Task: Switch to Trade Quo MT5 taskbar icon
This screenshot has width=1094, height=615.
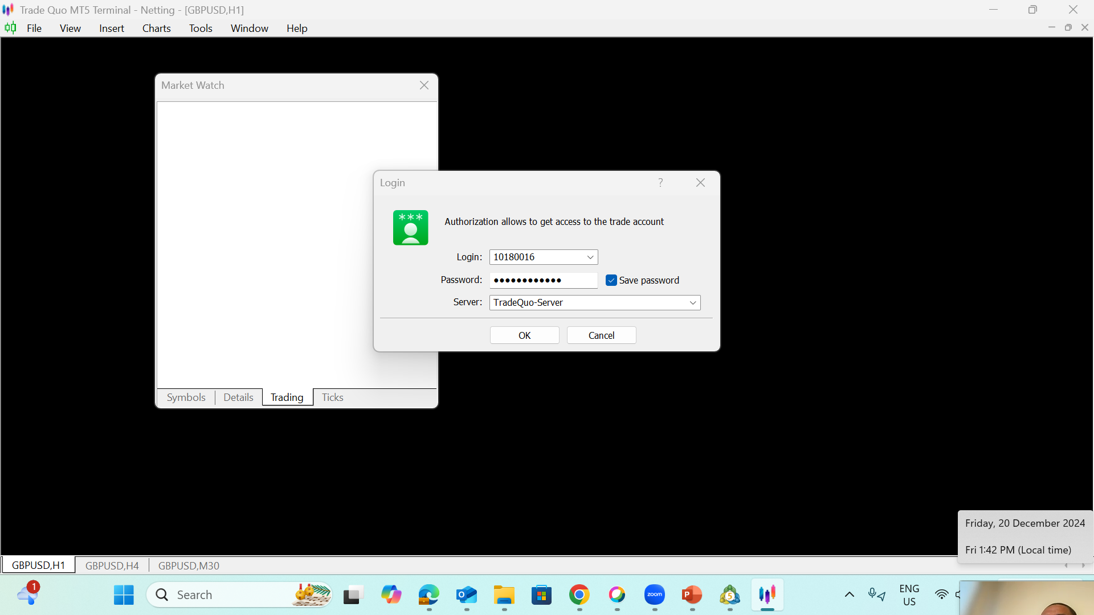Action: point(767,595)
